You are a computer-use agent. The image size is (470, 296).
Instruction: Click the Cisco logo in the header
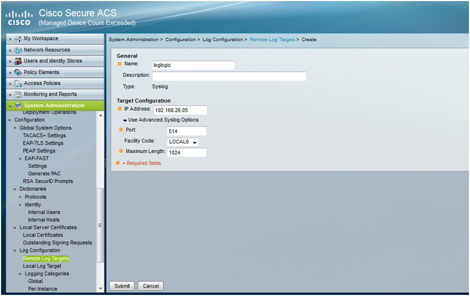tap(19, 18)
